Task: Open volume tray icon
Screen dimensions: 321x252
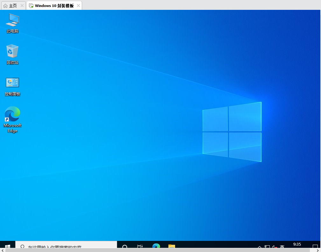Action: pyautogui.click(x=275, y=247)
